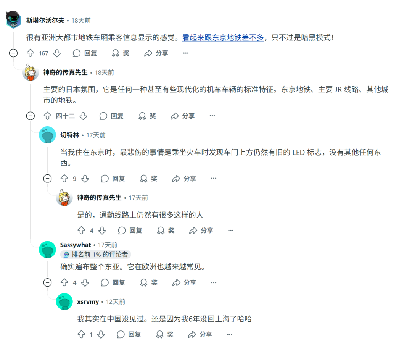Click the 排名前 1% 的评论者 badge

96,255
